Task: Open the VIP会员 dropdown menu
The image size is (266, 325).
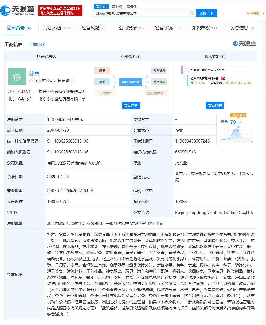Action: pyautogui.click(x=256, y=13)
